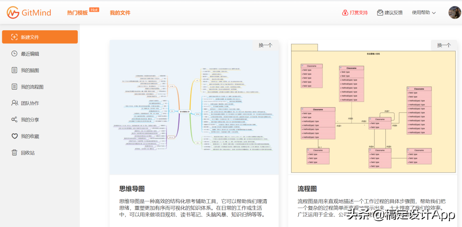Screen dimensions: 462x227
Task: Expand the 使用帮助 dropdown arrow
Action: coord(434,13)
